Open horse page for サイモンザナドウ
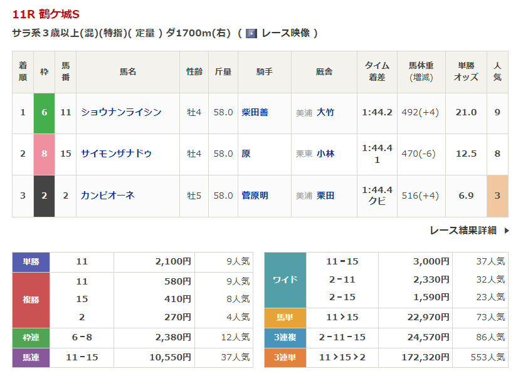 [x=116, y=154]
